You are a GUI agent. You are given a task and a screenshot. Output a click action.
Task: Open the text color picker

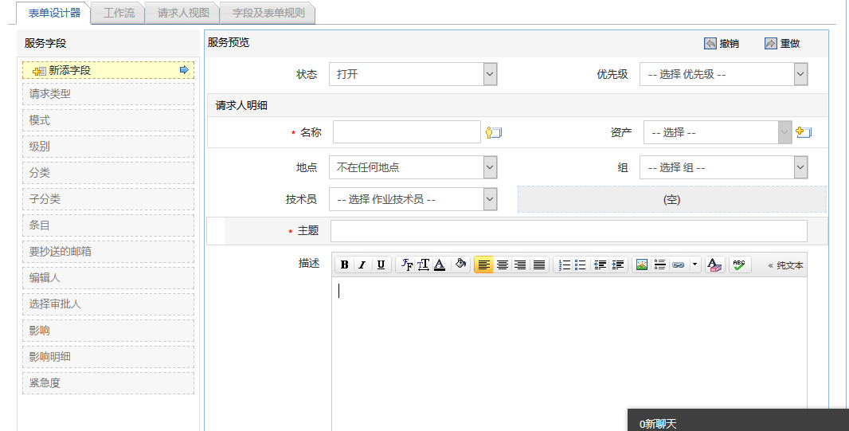[x=440, y=264]
